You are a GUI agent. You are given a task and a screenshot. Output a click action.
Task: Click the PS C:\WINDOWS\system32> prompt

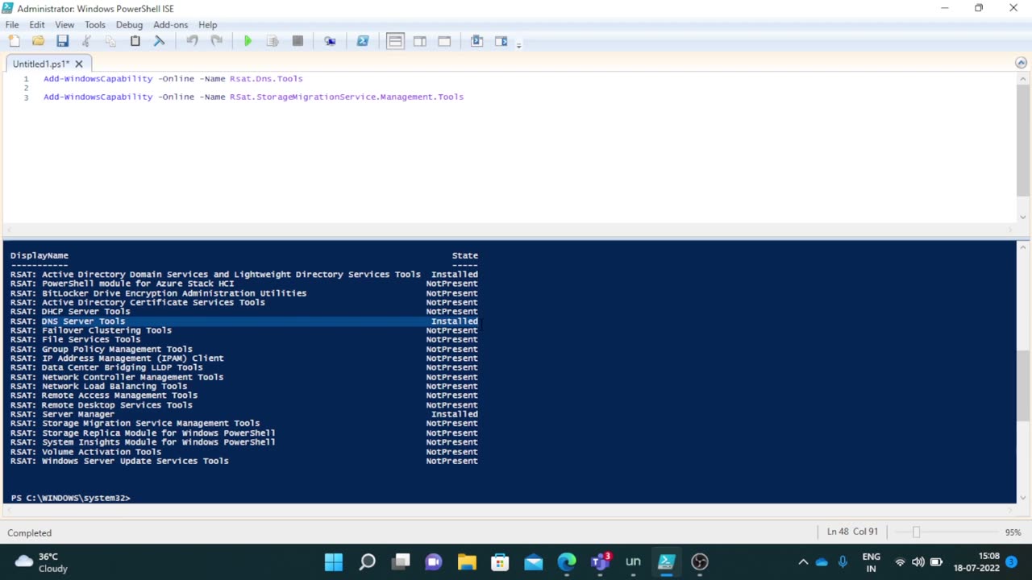(70, 498)
